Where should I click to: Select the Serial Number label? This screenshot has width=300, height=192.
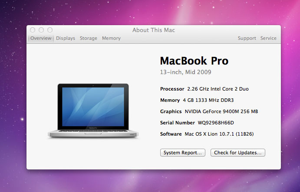point(178,123)
